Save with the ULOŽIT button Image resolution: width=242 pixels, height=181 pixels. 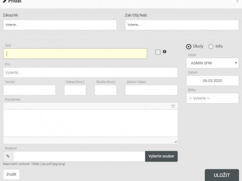point(222,175)
